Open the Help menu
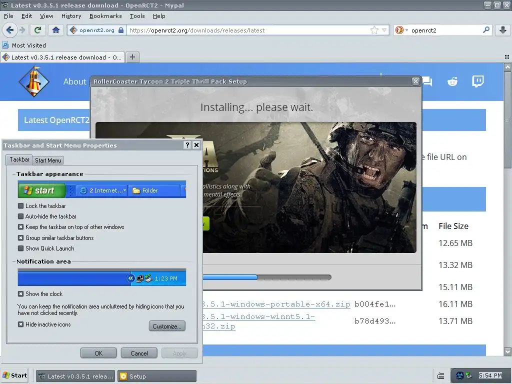The image size is (512, 384). pos(159,16)
